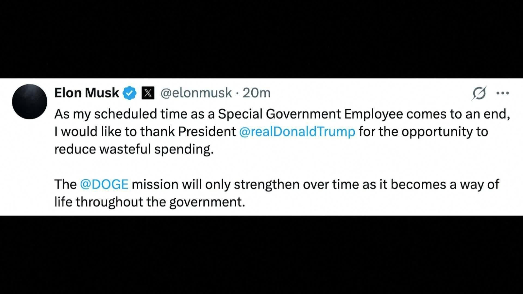Open the @elonmusk handle link
Screen dimensions: 523x294
point(196,93)
